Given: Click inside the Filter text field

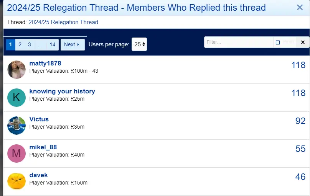Looking at the screenshot, I should point(238,42).
